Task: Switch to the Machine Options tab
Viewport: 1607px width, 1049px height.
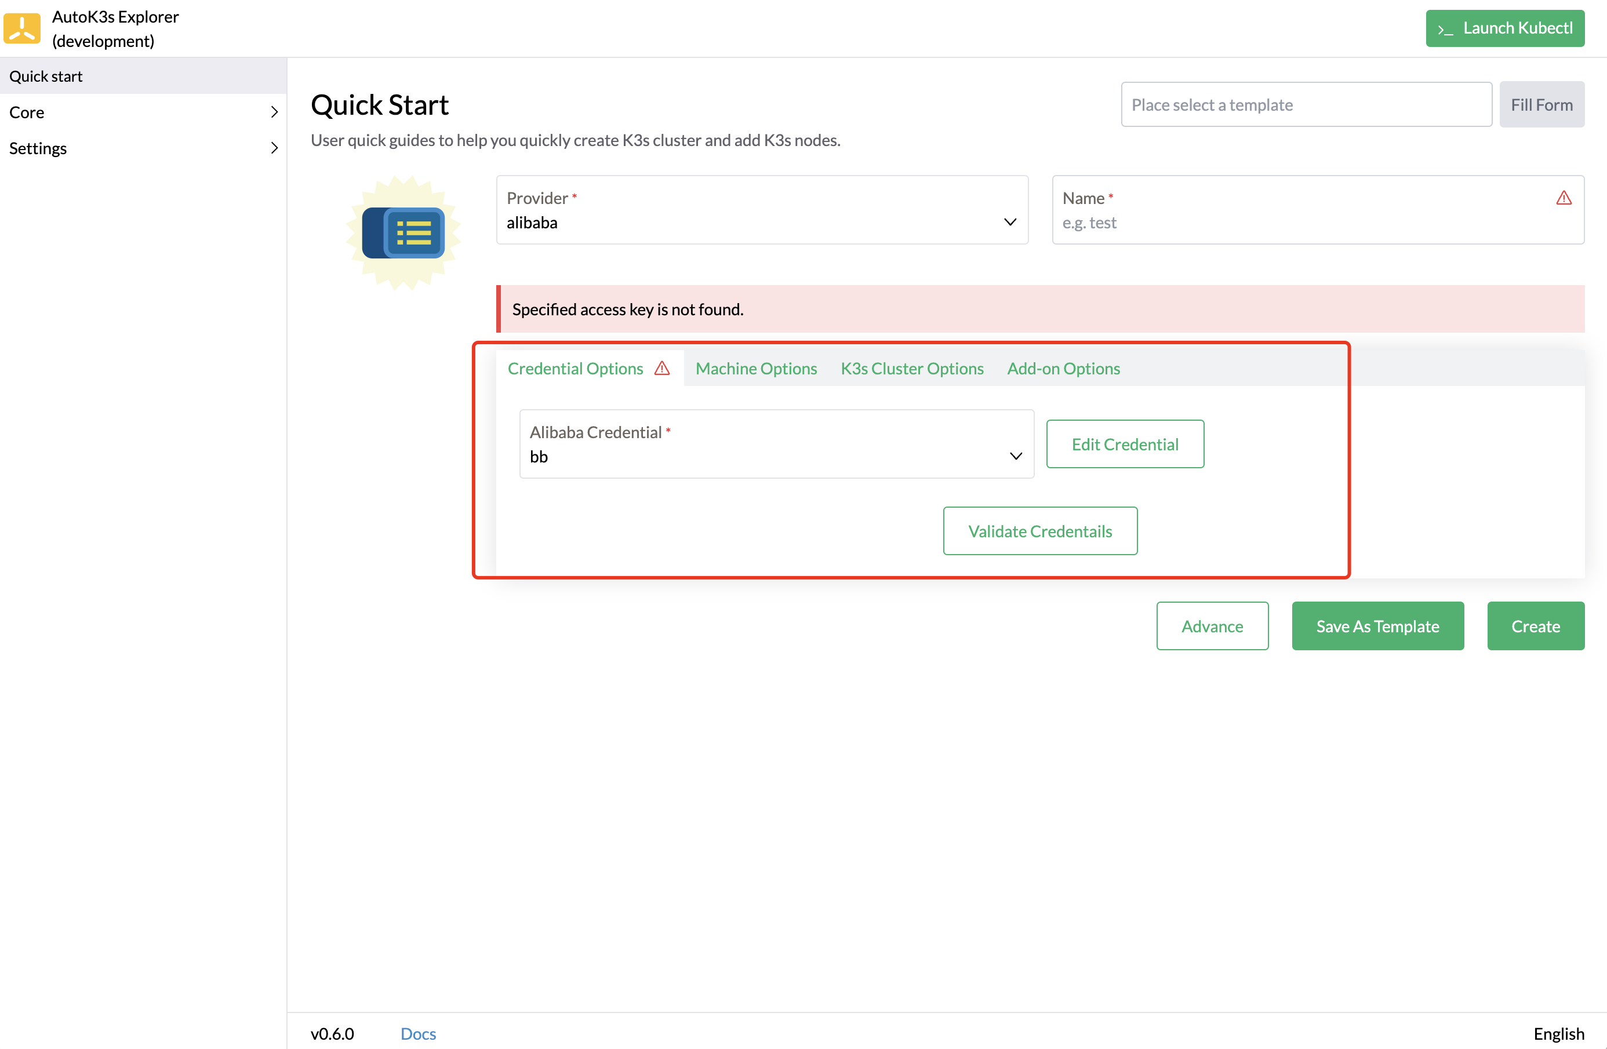Action: click(x=755, y=369)
